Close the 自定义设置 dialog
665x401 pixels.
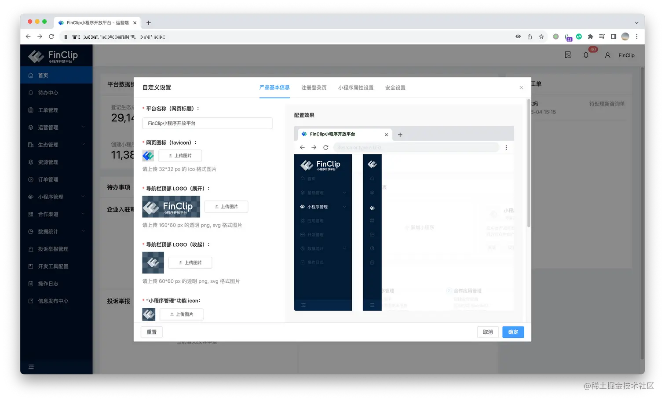point(521,87)
